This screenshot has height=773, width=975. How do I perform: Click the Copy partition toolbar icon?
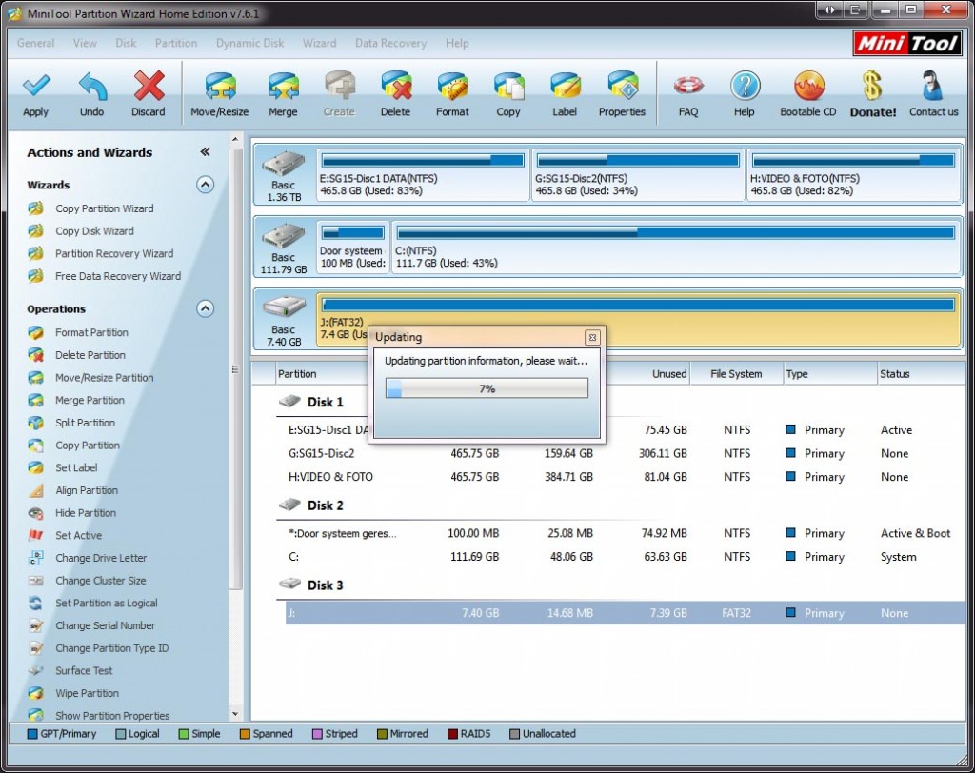click(x=508, y=86)
